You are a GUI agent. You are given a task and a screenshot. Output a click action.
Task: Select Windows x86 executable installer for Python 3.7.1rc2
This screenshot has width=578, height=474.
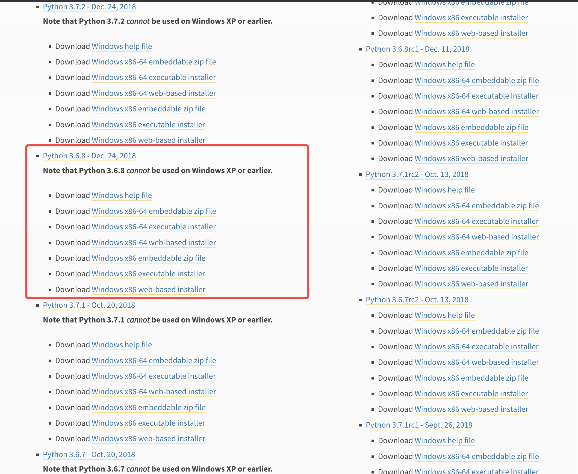tap(471, 268)
